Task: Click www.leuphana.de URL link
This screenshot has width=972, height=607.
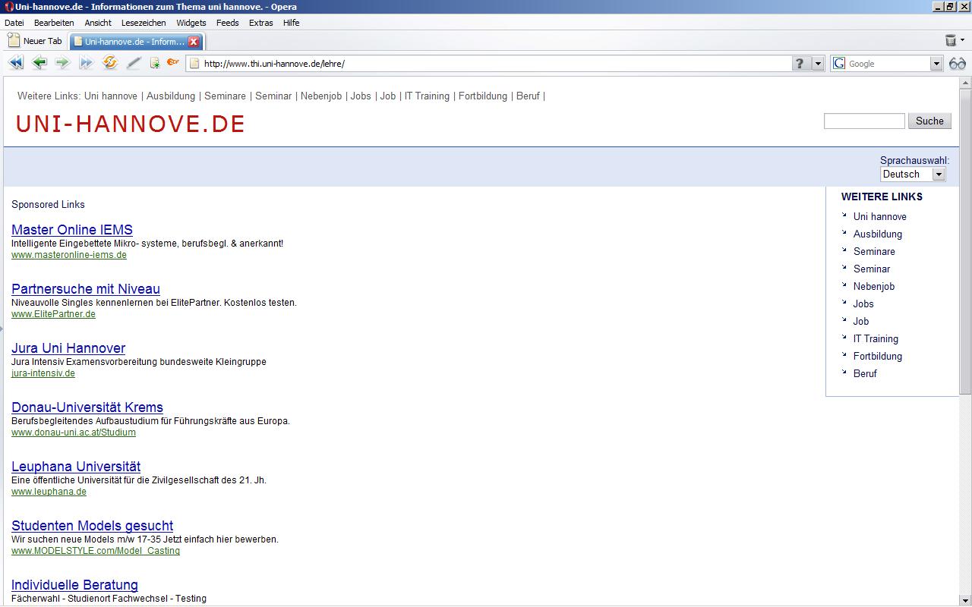Action: pos(49,492)
